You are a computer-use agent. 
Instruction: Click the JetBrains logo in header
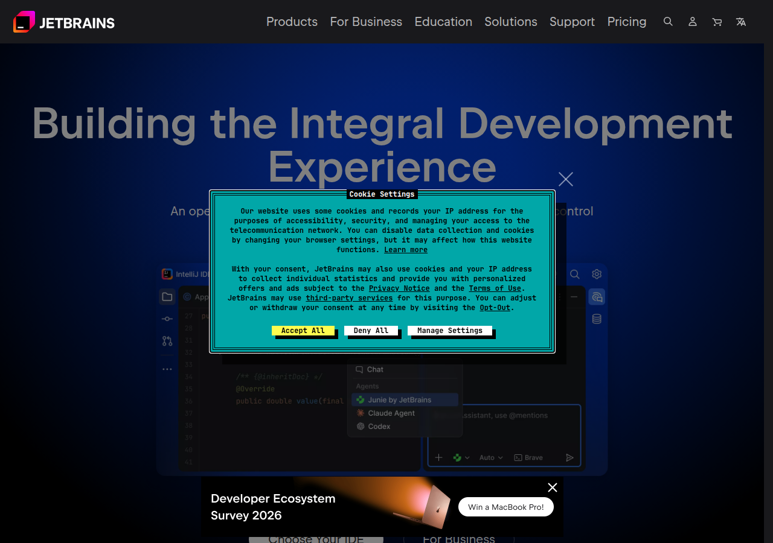pyautogui.click(x=64, y=22)
